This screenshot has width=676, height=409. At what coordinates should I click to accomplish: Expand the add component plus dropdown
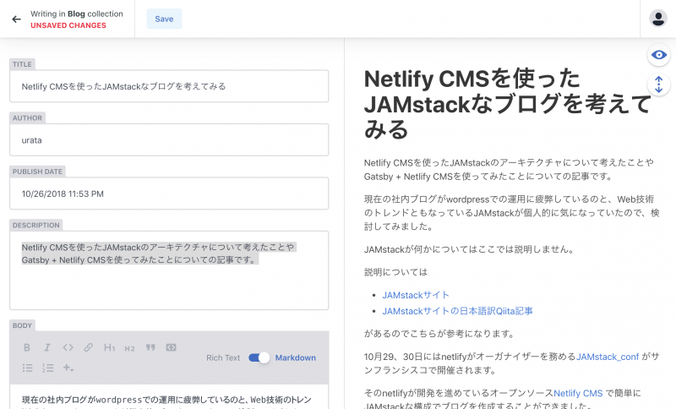pyautogui.click(x=68, y=368)
